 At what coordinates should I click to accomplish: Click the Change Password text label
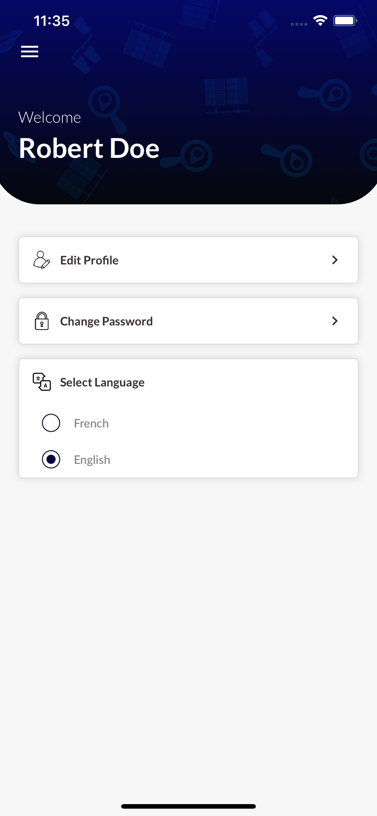point(106,322)
